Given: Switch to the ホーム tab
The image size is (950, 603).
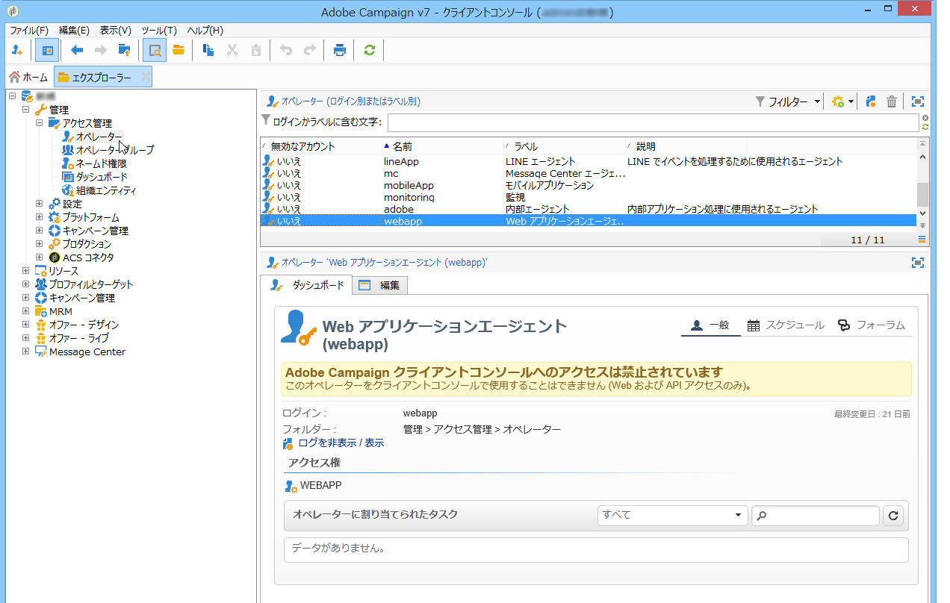Looking at the screenshot, I should (x=28, y=77).
